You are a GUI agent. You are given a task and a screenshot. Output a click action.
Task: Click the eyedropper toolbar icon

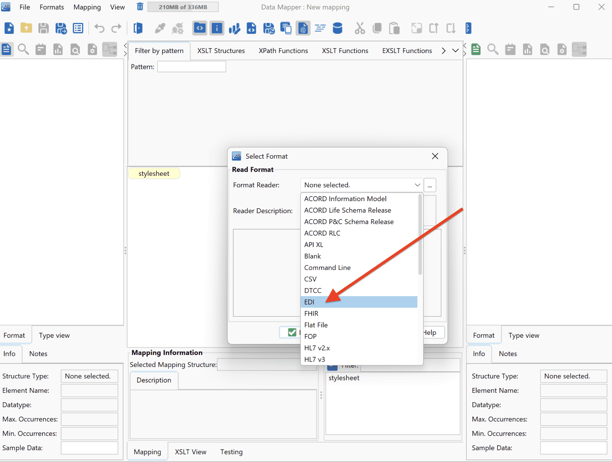[160, 28]
